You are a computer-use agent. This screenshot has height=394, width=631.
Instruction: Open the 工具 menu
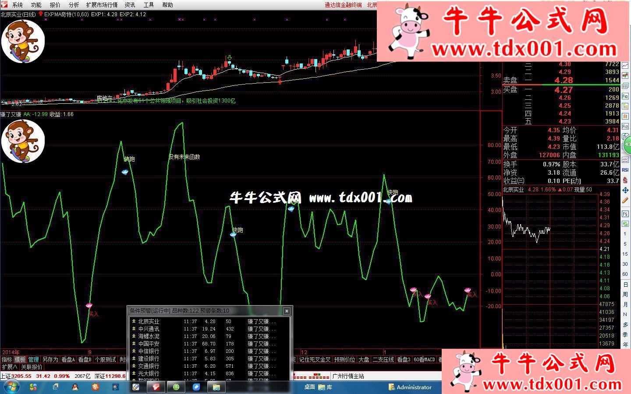click(x=149, y=5)
